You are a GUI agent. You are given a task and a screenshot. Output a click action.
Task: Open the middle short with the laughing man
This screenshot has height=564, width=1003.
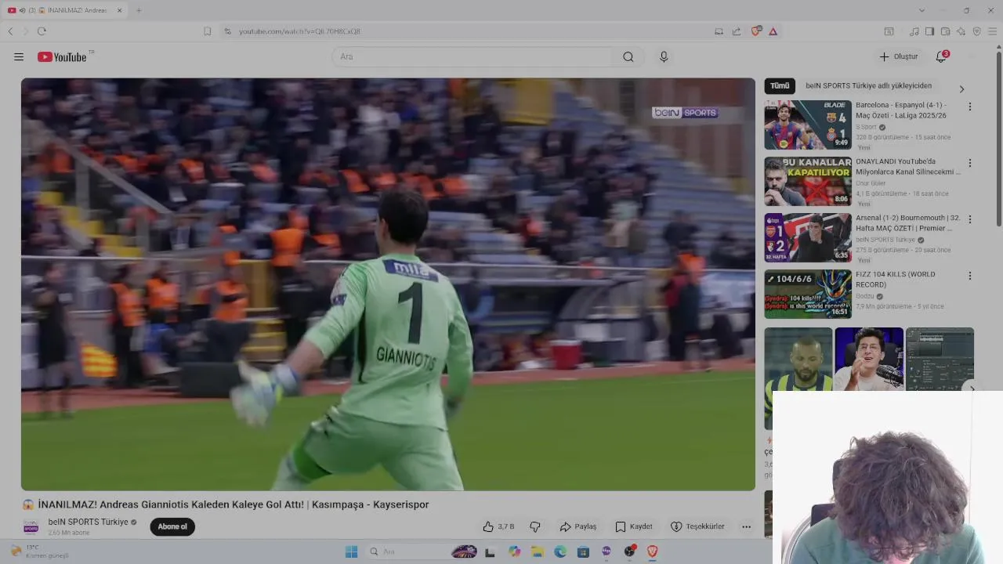(869, 359)
